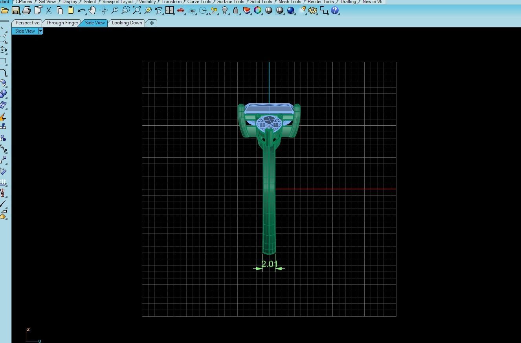Click the Zoom Extents icon
Screen dimensions: 521x343
pyautogui.click(x=137, y=11)
